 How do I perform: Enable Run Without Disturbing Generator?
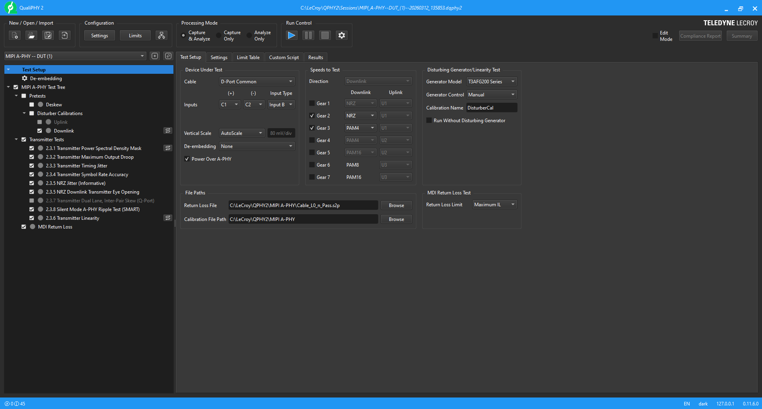coord(429,121)
